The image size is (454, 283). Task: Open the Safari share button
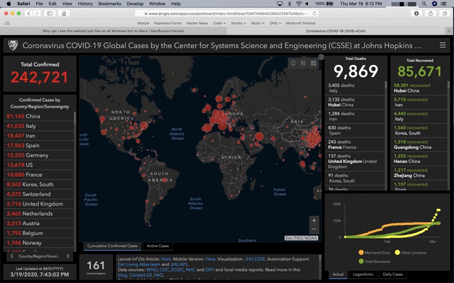click(x=431, y=13)
